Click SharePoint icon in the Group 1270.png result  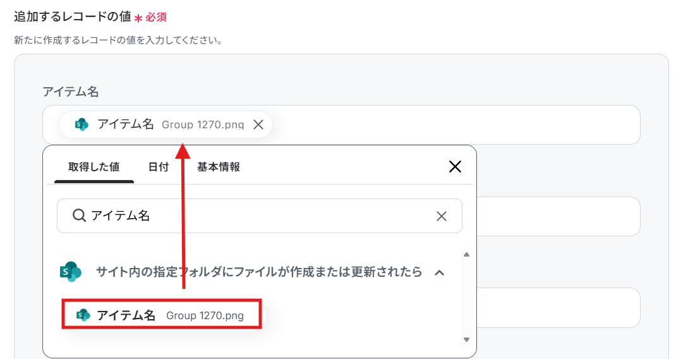point(83,315)
